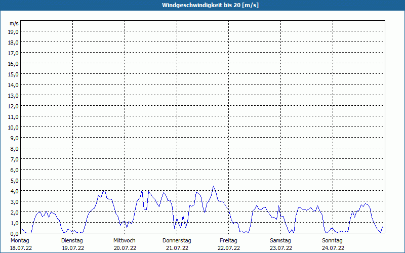Screen dimensions: 405x253
Task: Click the date label 24.07.22
Action: pyautogui.click(x=333, y=248)
